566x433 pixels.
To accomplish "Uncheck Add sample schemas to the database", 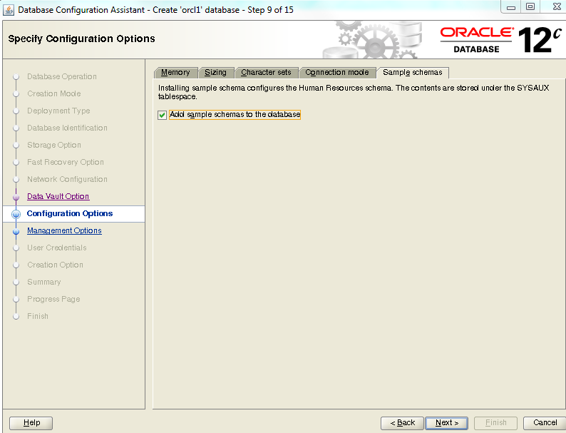I will click(162, 115).
